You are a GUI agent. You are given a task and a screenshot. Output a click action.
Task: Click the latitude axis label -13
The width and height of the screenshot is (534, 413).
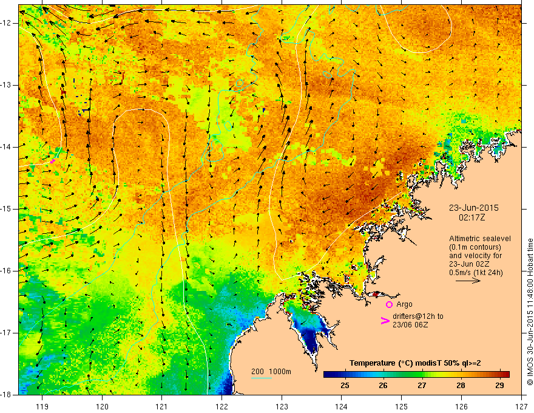click(7, 85)
